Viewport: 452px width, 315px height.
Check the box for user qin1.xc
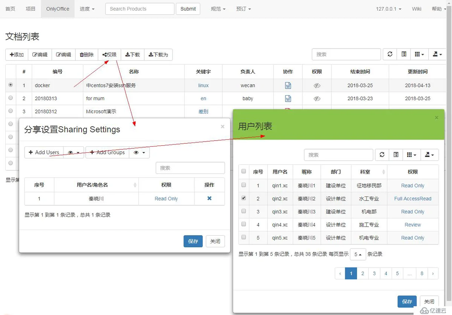click(244, 185)
